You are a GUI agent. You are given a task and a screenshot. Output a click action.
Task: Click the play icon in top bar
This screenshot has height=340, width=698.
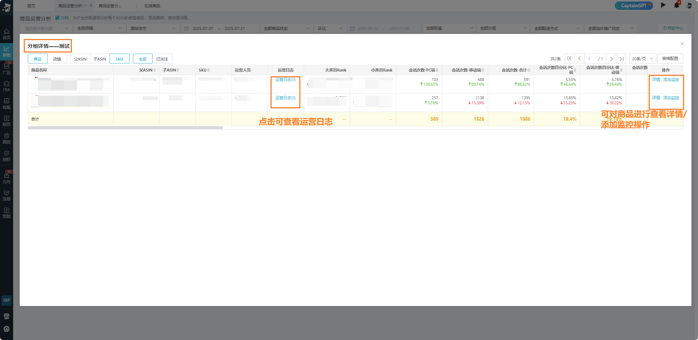pyautogui.click(x=663, y=5)
